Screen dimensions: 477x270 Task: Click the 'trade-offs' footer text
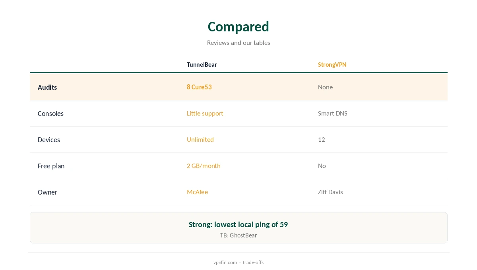click(x=253, y=262)
